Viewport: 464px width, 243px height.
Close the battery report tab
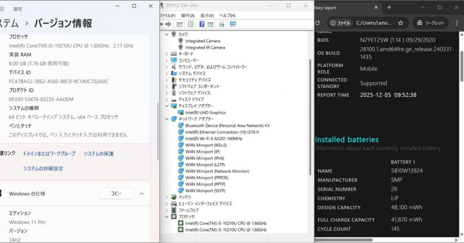(x=376, y=7)
